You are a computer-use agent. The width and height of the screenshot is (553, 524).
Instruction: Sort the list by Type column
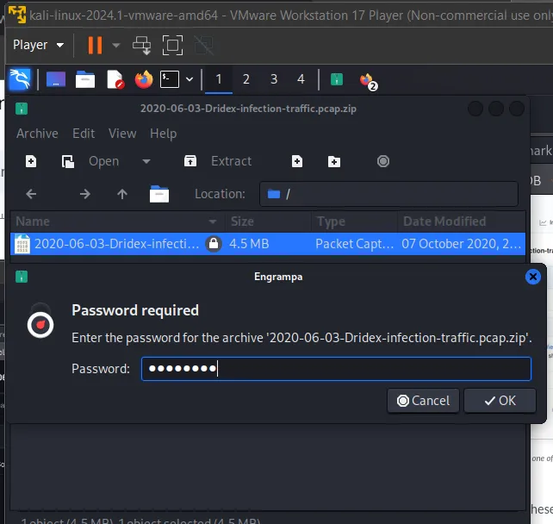point(354,221)
